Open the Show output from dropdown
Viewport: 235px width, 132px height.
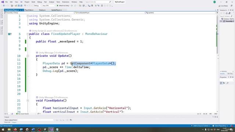[x=36, y=120]
